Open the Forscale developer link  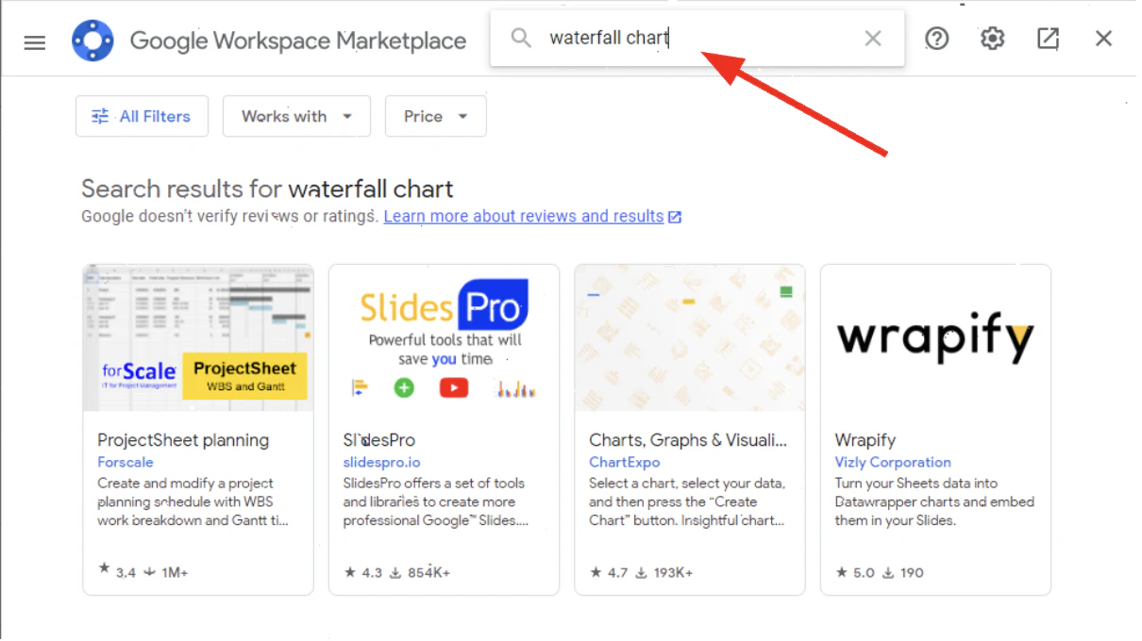click(125, 462)
